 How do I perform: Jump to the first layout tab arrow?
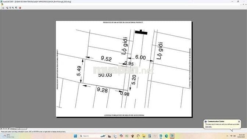[1, 129]
